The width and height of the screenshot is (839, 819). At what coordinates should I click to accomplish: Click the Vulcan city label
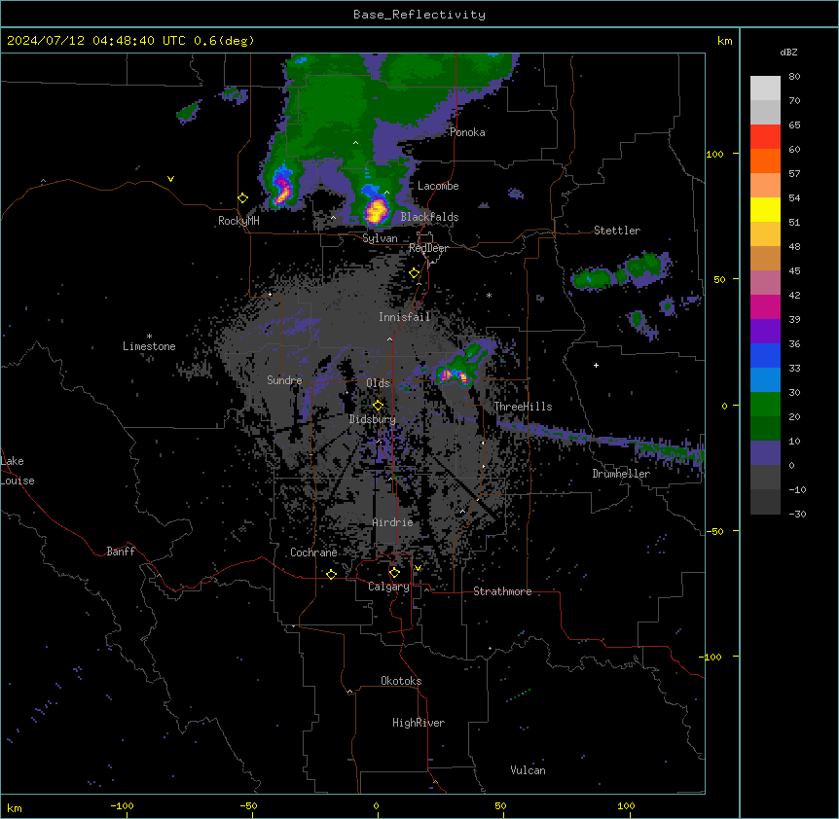[x=528, y=770]
